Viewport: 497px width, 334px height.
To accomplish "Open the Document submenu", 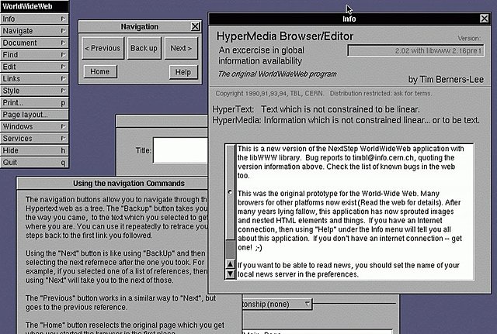I will tap(34, 43).
